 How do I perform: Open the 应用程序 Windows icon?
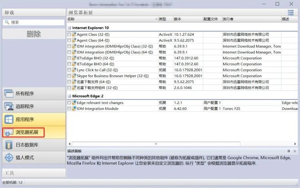click(x=9, y=119)
